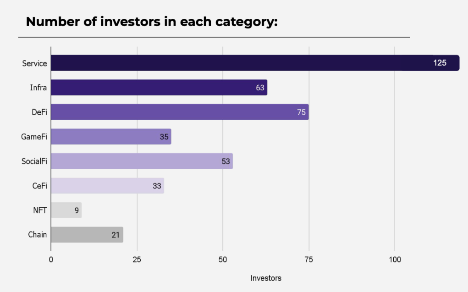This screenshot has height=292, width=468.
Task: Click the DeFi bar labeled 75
Action: [x=180, y=112]
